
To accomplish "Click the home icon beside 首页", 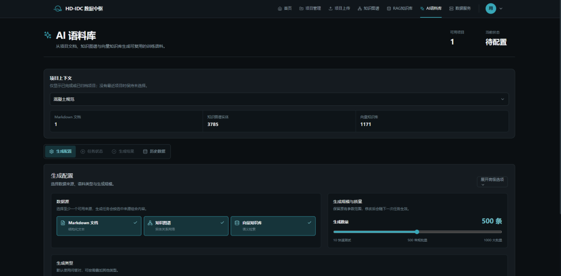I will click(x=280, y=9).
